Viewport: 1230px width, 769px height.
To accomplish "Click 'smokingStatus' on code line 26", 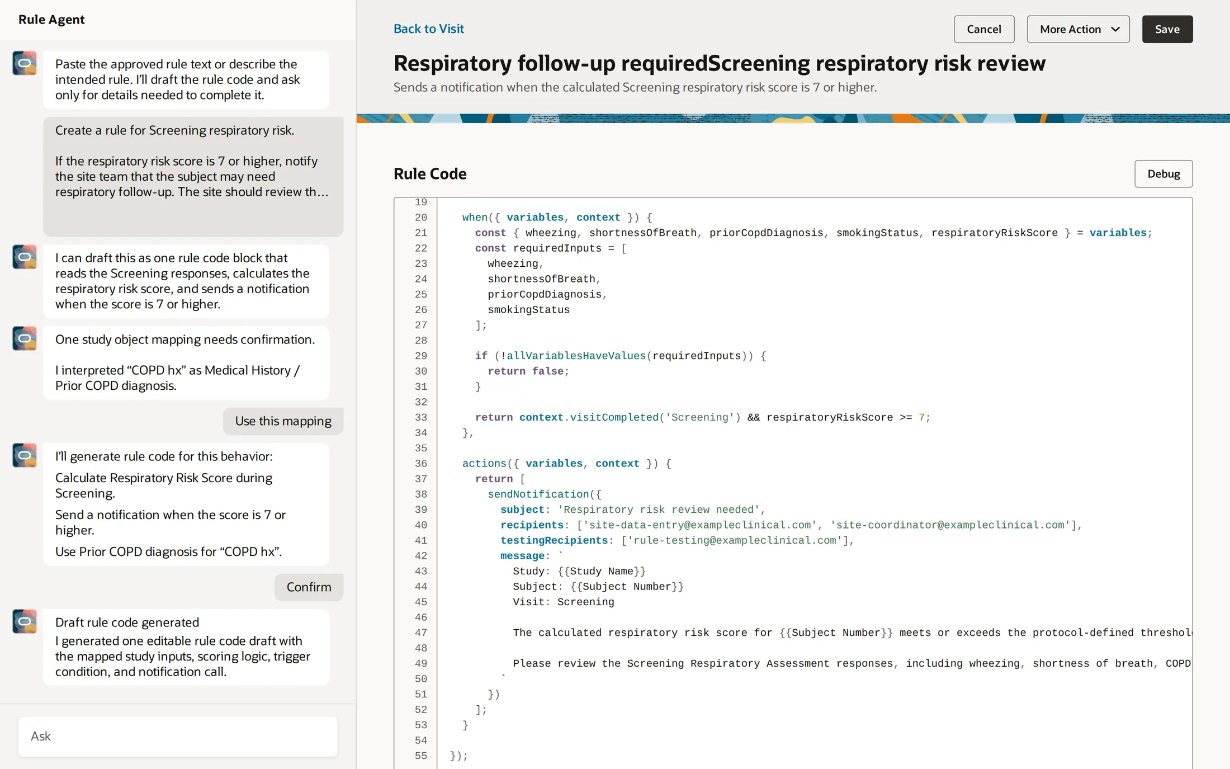I will [528, 310].
